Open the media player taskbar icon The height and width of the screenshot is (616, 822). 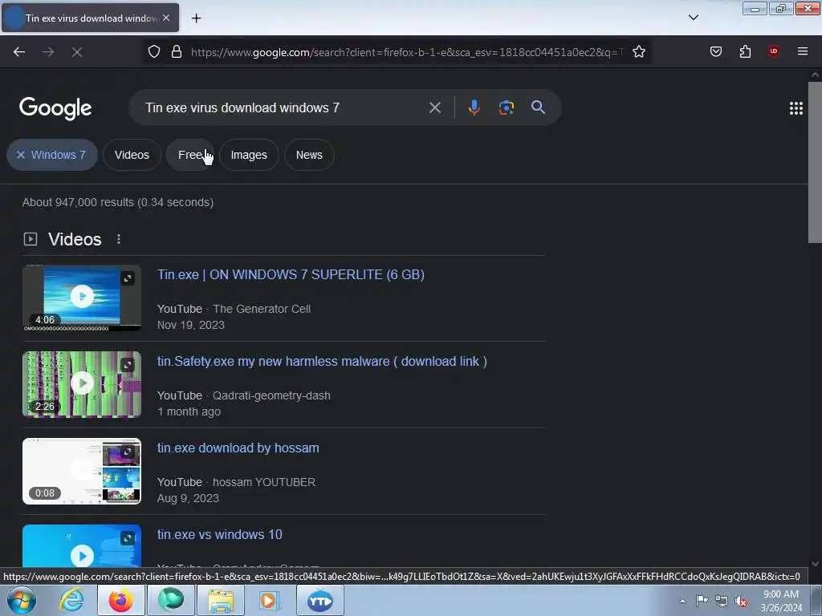tap(270, 600)
